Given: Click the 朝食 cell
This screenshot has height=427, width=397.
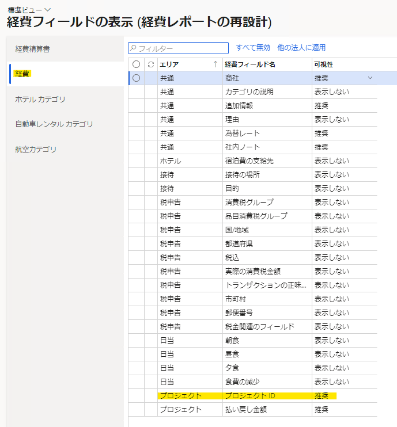Looking at the screenshot, I should pyautogui.click(x=267, y=341).
